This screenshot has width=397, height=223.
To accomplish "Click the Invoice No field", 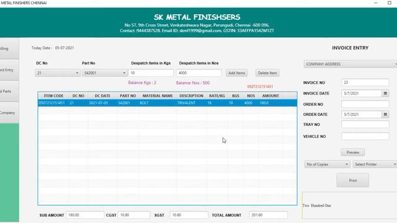I will coord(365,82).
